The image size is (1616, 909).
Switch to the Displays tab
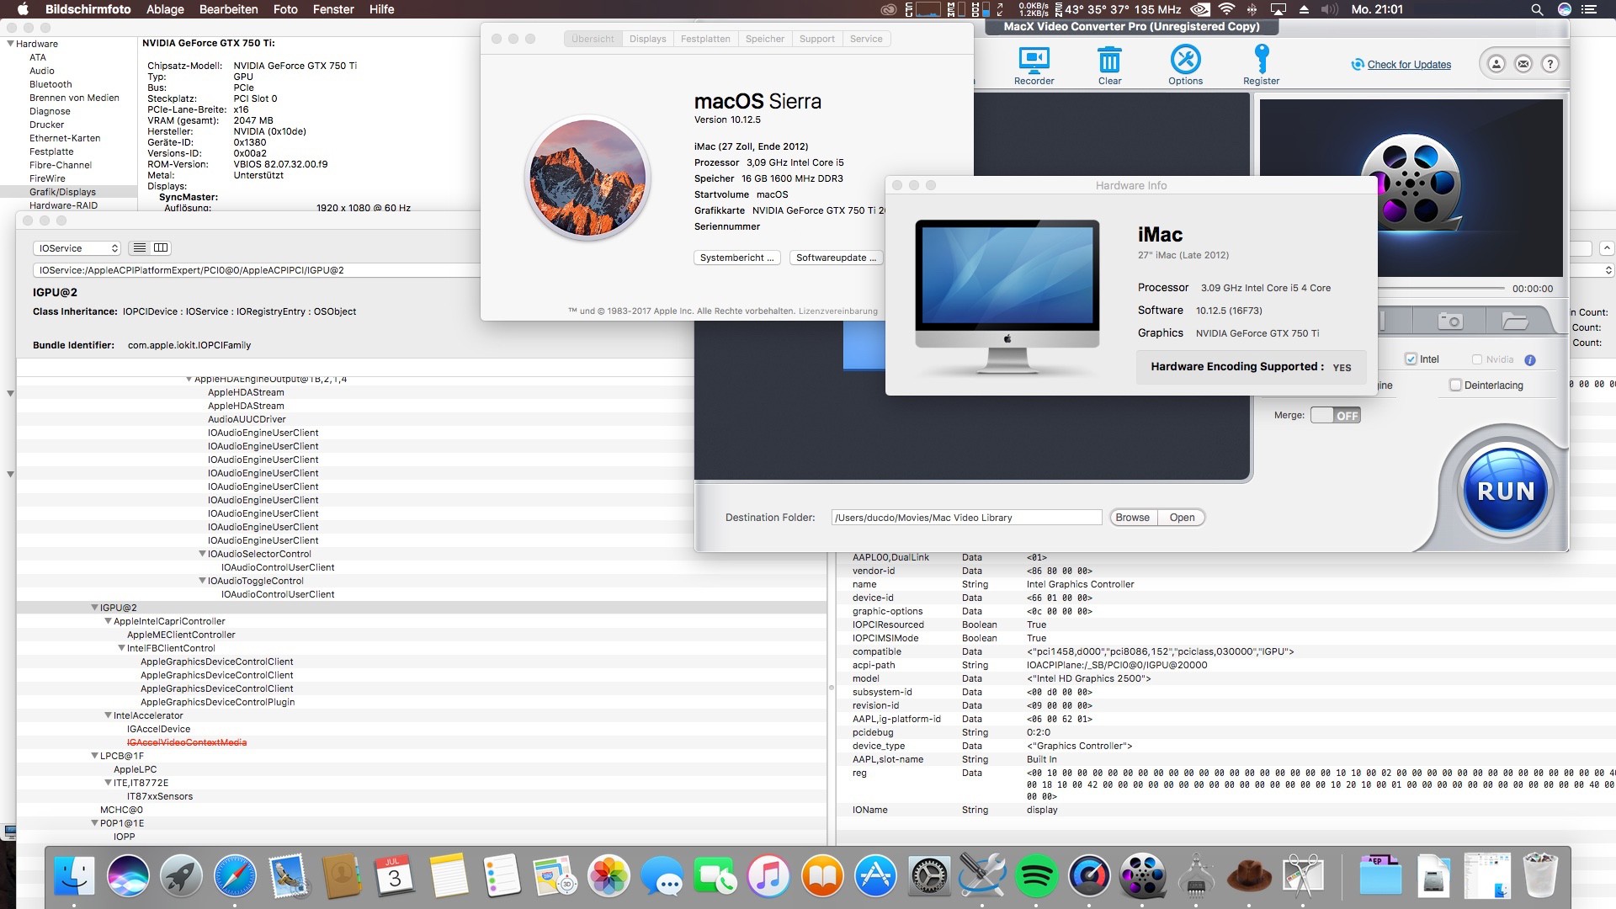pos(647,39)
